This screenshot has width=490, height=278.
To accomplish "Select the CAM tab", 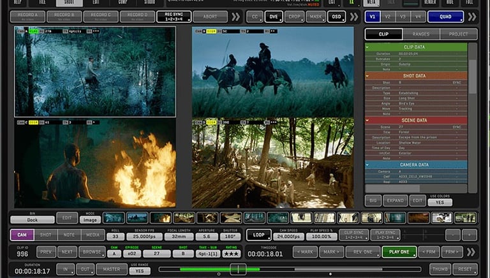I will point(22,235).
